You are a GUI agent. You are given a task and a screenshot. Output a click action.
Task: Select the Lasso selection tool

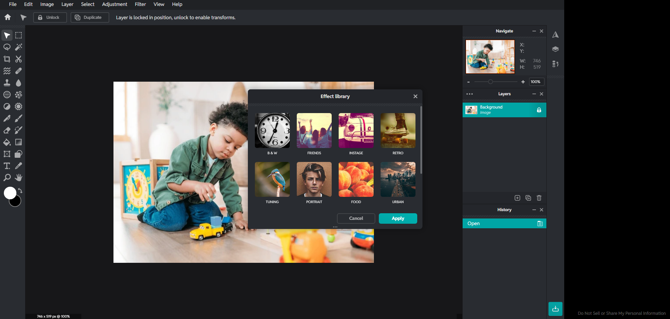coord(7,47)
